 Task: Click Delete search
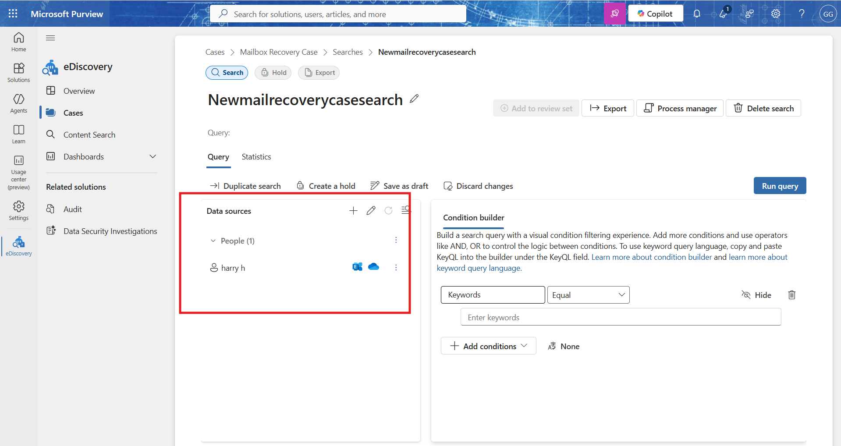pyautogui.click(x=763, y=108)
